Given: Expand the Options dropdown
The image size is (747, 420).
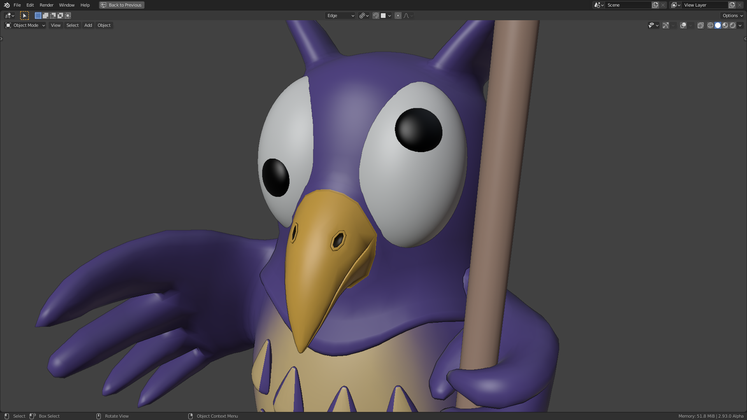Looking at the screenshot, I should coord(733,16).
